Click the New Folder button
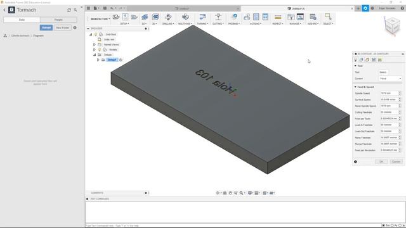 coord(63,28)
